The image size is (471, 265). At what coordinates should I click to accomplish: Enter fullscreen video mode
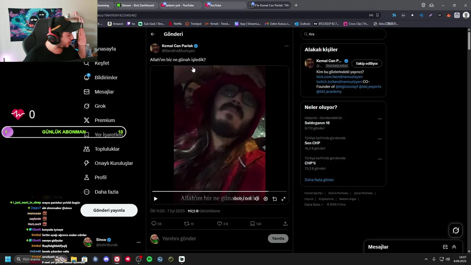coord(283,199)
